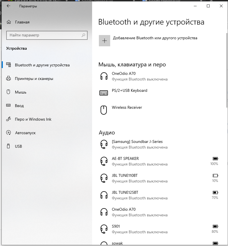Viewport: 228px width, 246px height.
Task: Select the printer icon next to Принтеры и сканеры
Action: 8,79
